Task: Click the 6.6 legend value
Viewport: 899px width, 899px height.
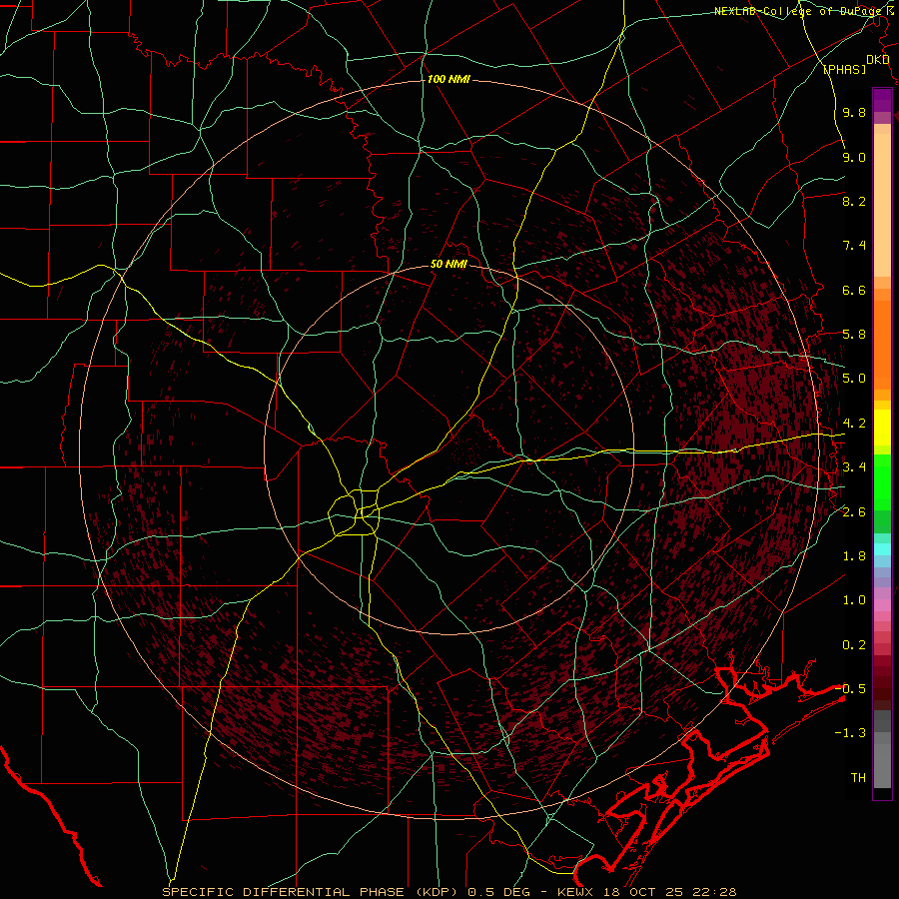Action: (x=854, y=291)
